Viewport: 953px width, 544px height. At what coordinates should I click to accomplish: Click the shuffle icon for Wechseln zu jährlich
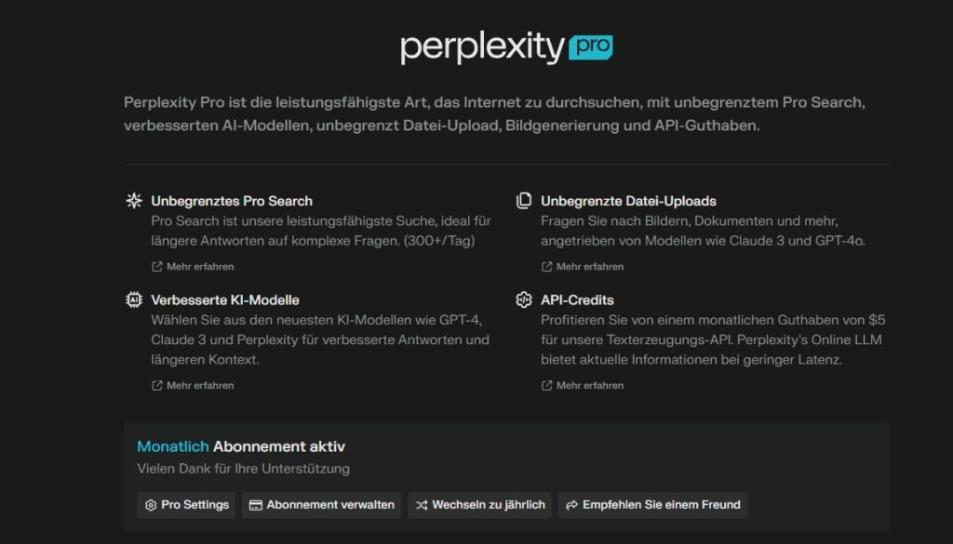(x=422, y=505)
